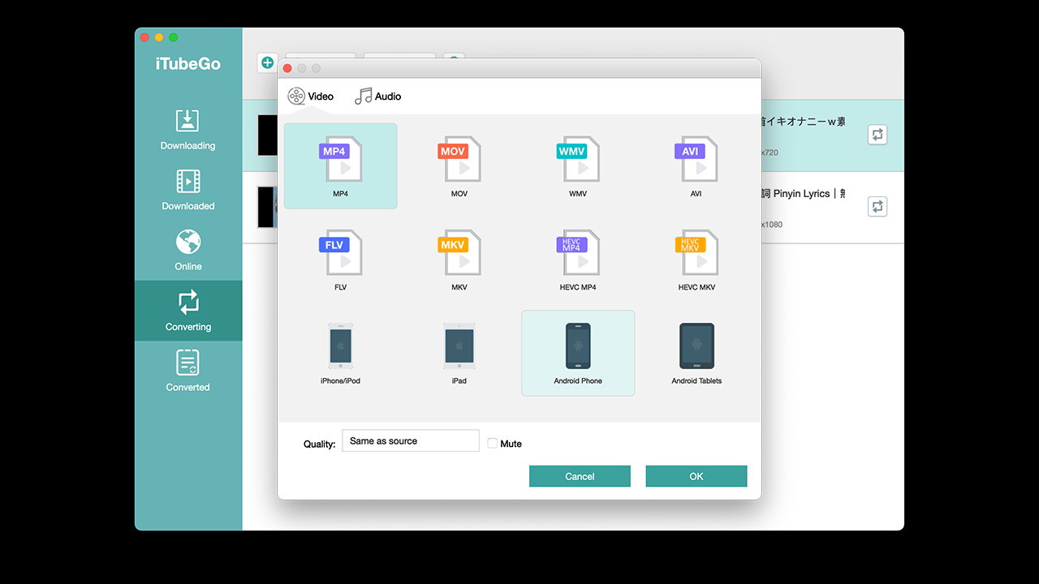Choose the FLV format icon

(x=340, y=253)
